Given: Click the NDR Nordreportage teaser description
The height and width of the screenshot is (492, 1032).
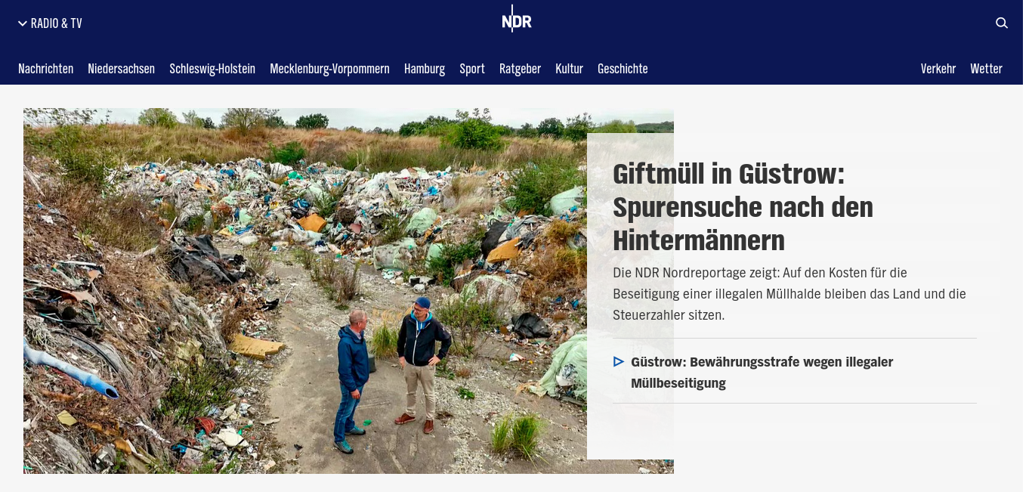Looking at the screenshot, I should tap(789, 293).
